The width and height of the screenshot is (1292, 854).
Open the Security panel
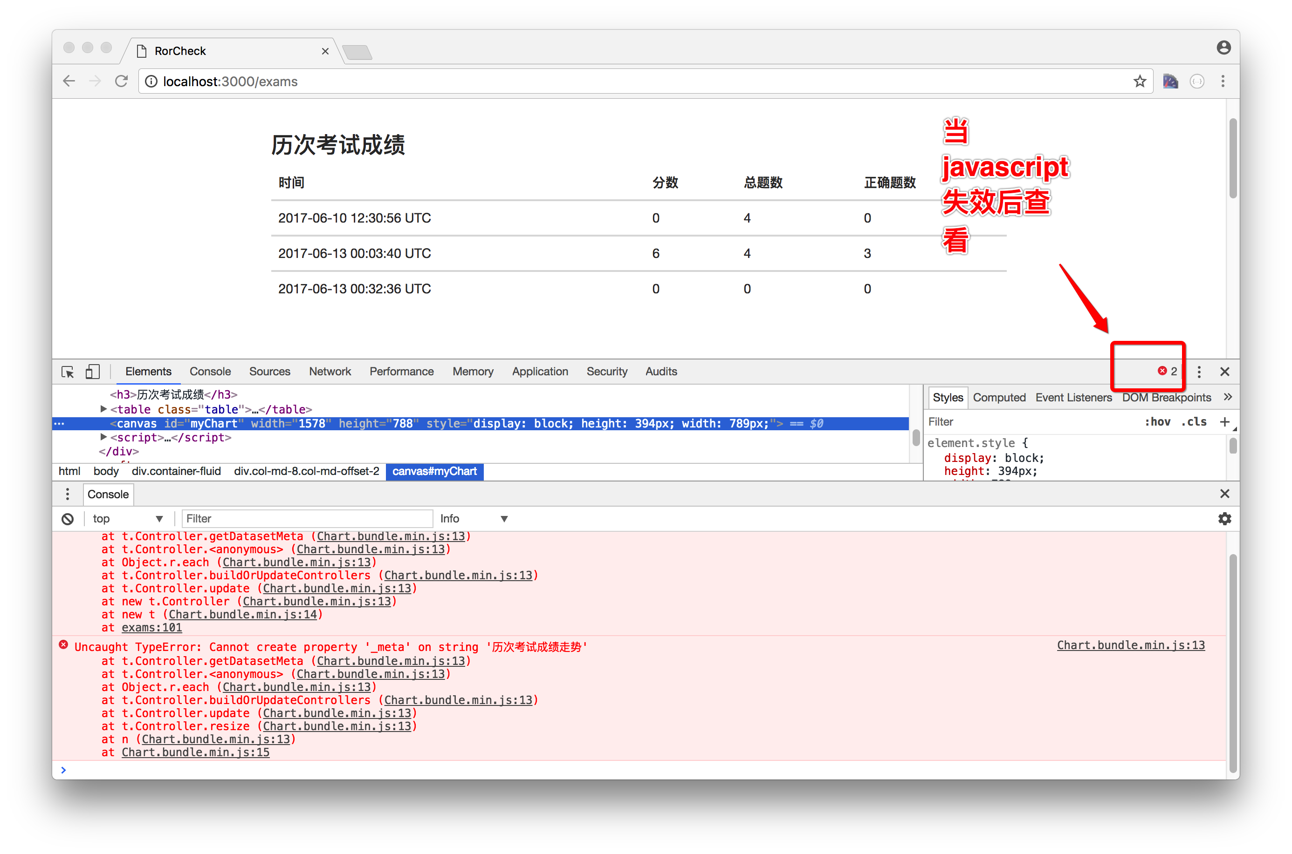point(607,372)
